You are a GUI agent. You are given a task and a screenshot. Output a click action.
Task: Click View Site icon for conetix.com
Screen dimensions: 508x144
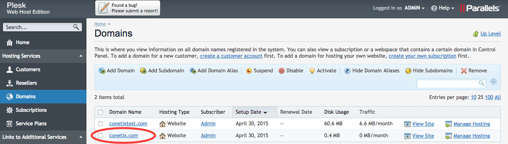click(408, 136)
